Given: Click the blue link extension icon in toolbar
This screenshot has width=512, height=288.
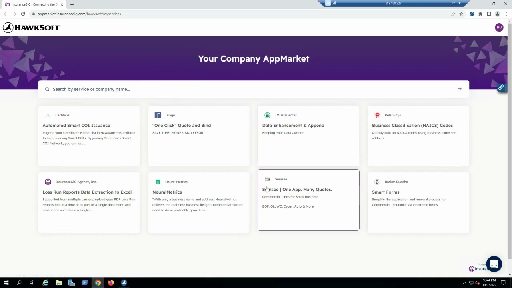Looking at the screenshot, I should pyautogui.click(x=472, y=14).
